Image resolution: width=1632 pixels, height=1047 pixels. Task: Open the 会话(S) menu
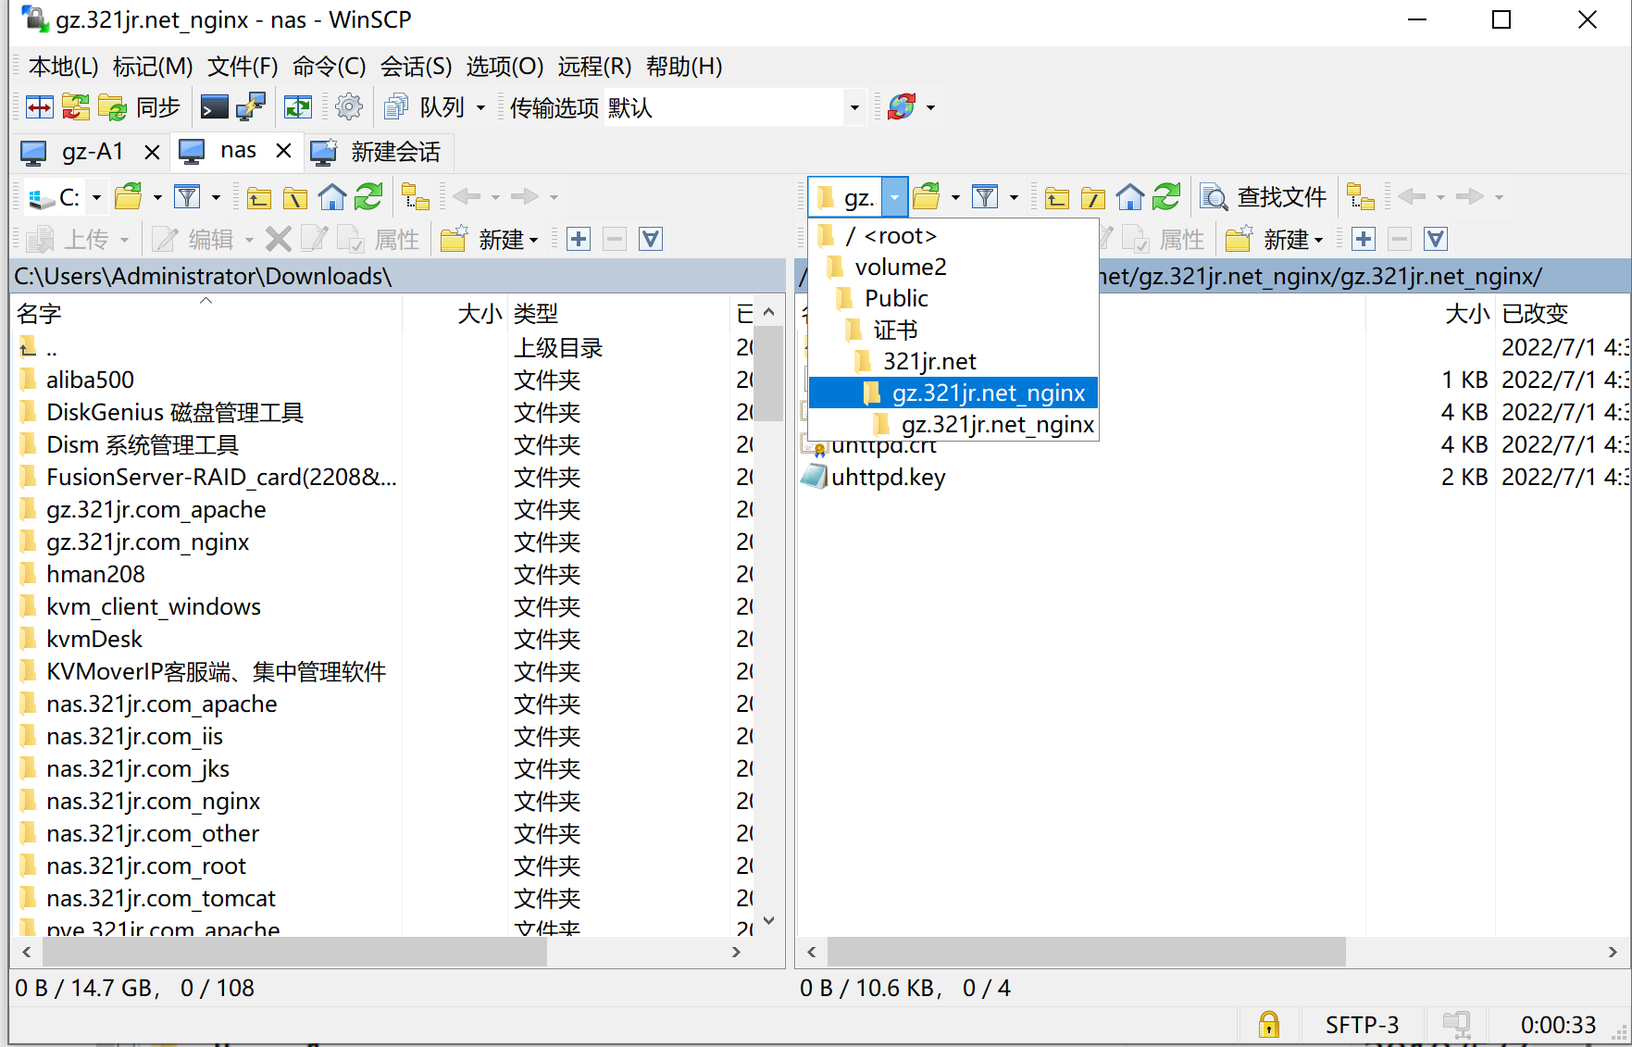(416, 67)
